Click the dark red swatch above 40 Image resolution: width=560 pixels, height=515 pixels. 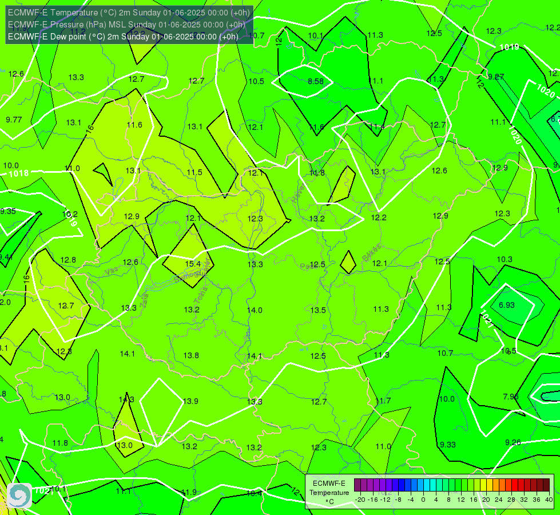click(x=546, y=485)
